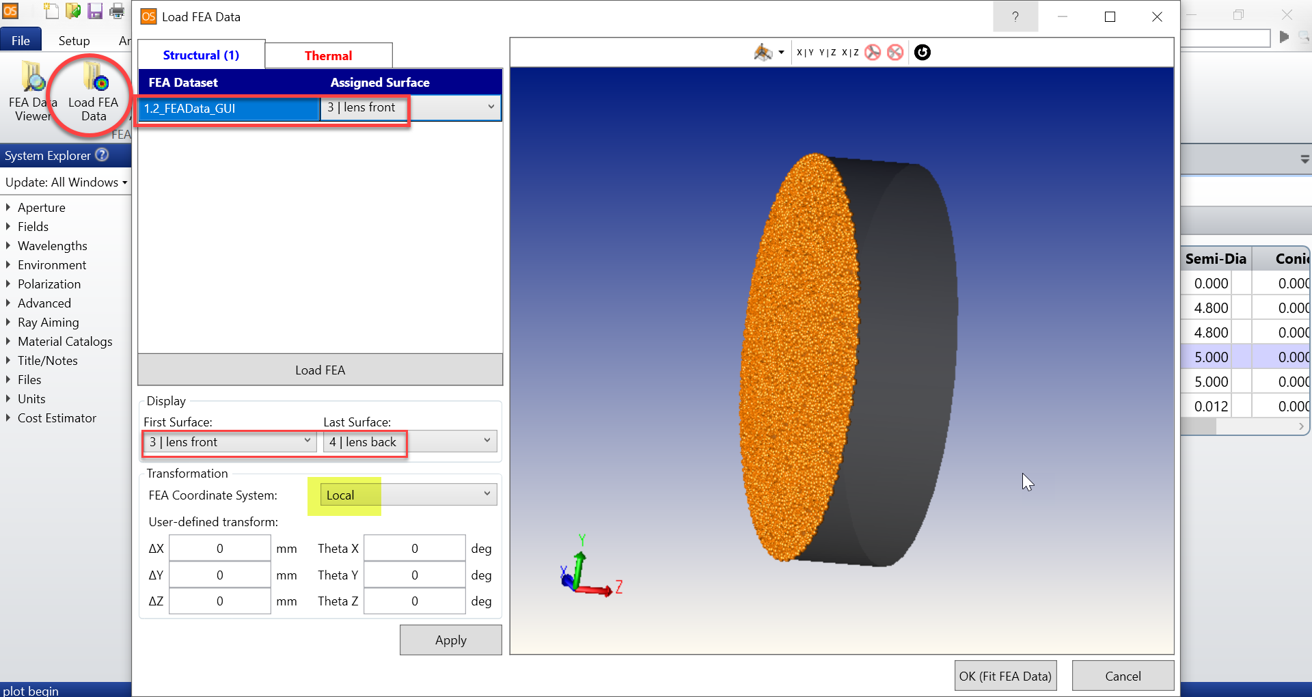
Task: Open the Setup ribbon tab
Action: [74, 40]
